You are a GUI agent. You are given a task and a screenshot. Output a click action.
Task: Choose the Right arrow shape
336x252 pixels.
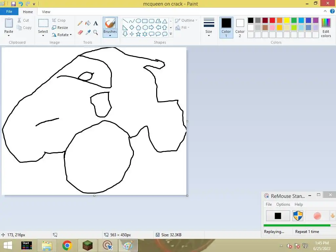[152, 28]
